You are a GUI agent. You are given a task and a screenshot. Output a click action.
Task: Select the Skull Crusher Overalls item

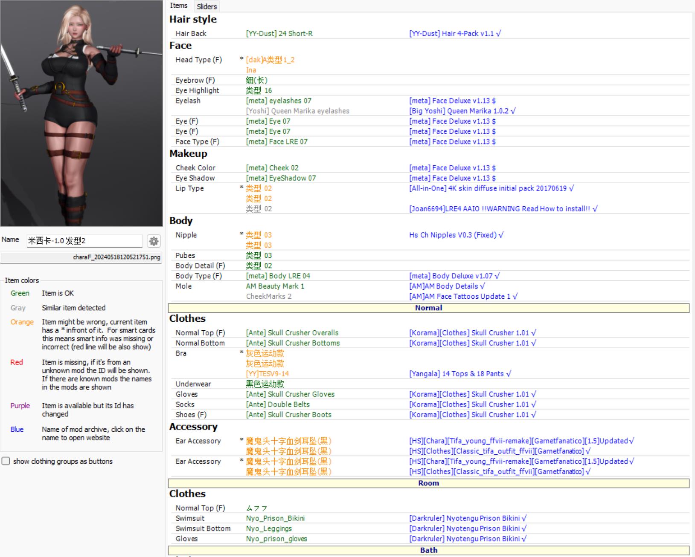click(292, 333)
